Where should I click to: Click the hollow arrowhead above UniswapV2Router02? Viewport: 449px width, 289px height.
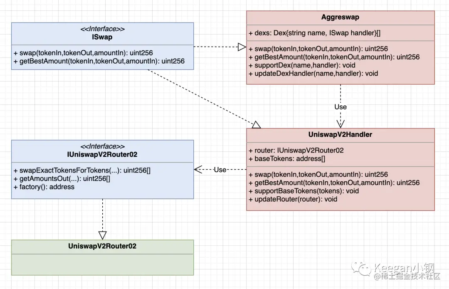103,235
